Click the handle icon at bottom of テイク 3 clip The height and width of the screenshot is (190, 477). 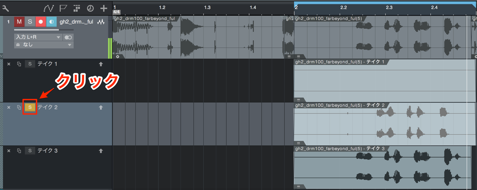[299, 186]
